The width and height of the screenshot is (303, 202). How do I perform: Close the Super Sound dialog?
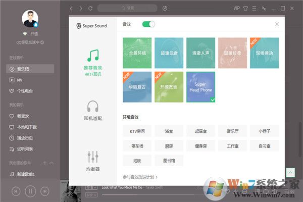pyautogui.click(x=277, y=24)
